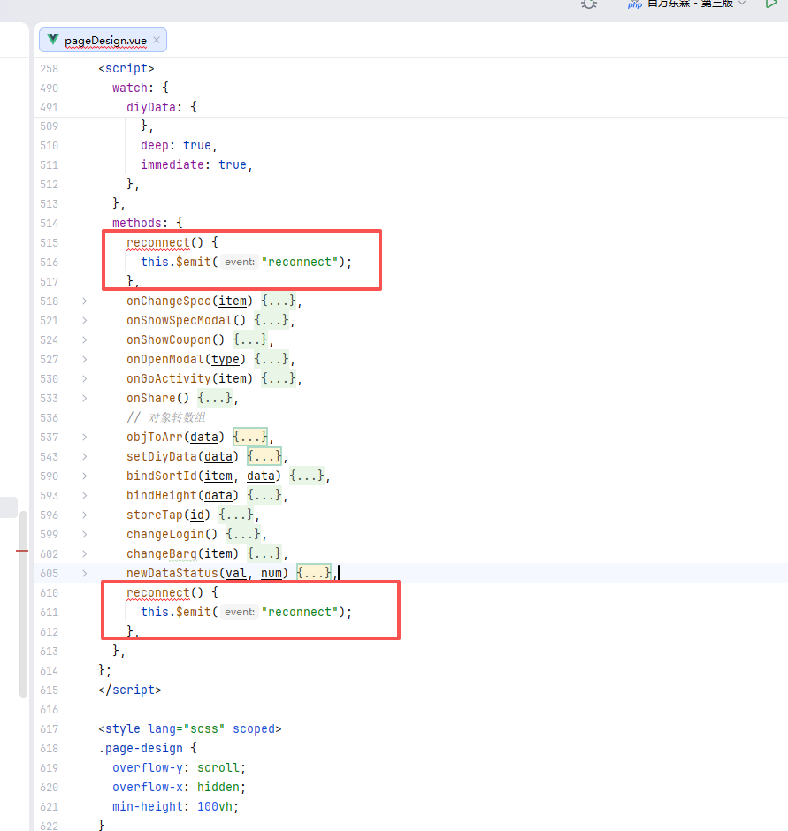
Task: Click 'deep: true' on line 510
Action: 175,146
